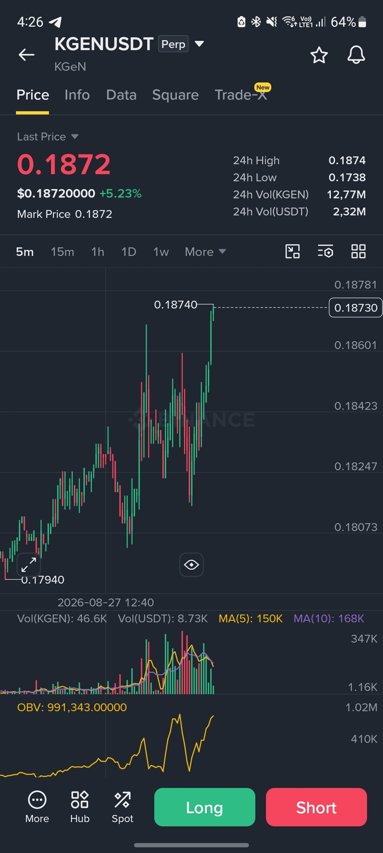Toggle chart visibility eye icon
383x853 pixels.
pos(191,565)
